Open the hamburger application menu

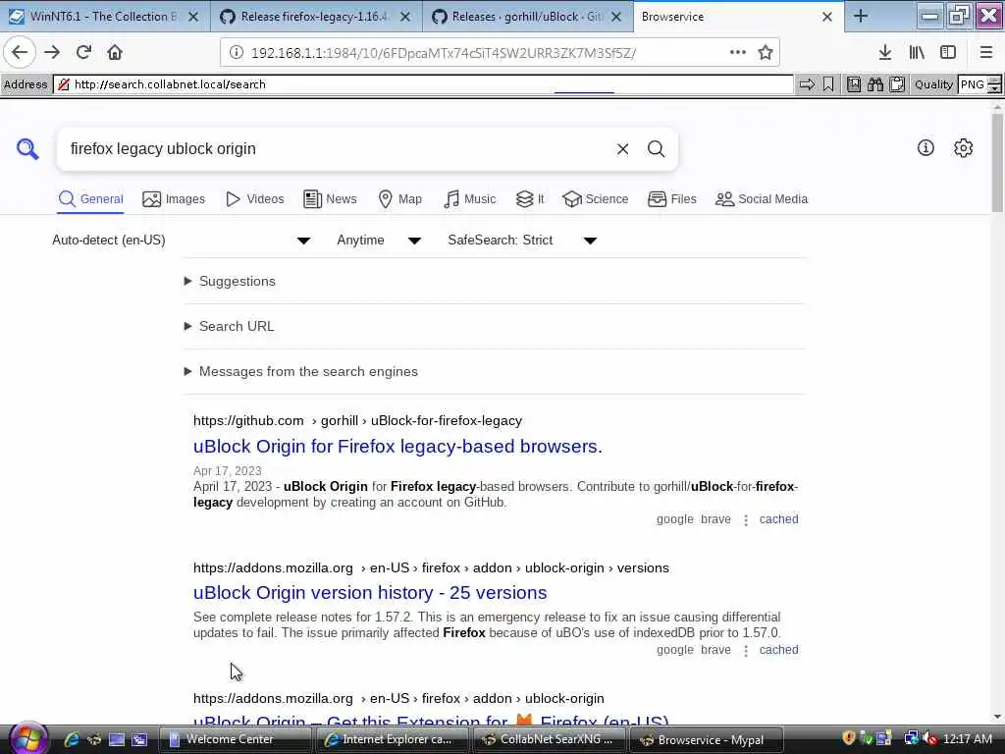(986, 53)
